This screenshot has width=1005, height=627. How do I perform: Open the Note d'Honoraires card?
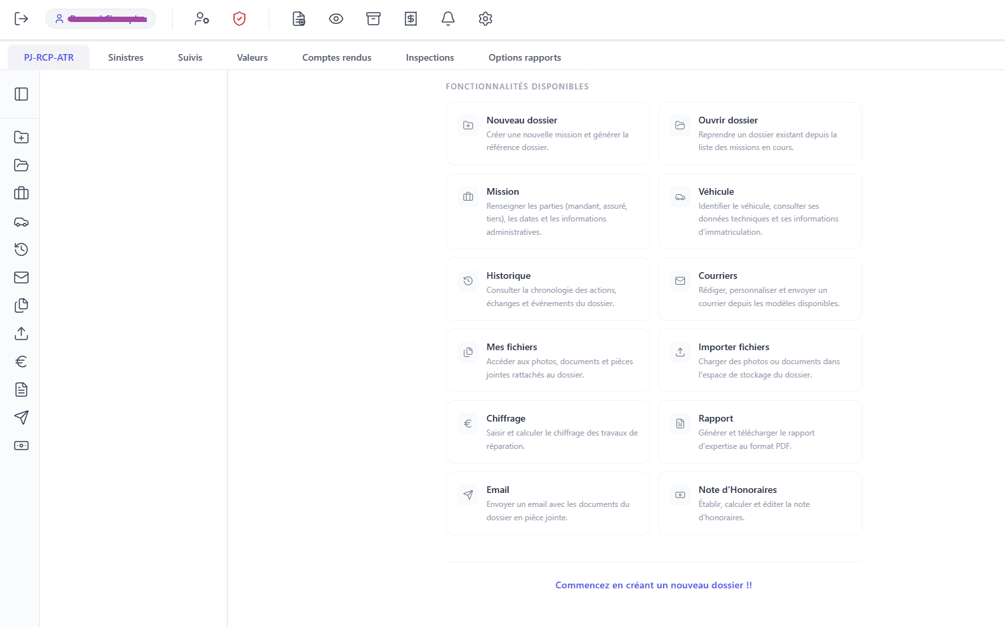(x=760, y=504)
